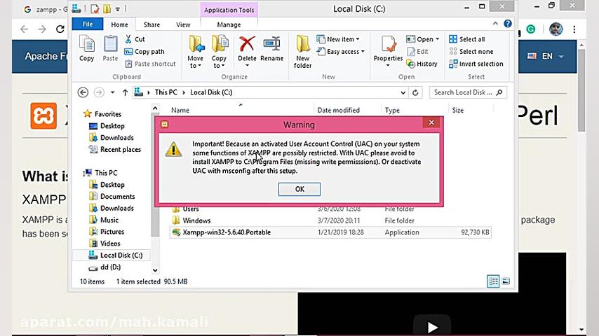599x336 pixels.
Task: Click the Edit command in the Open group
Action: pos(418,52)
